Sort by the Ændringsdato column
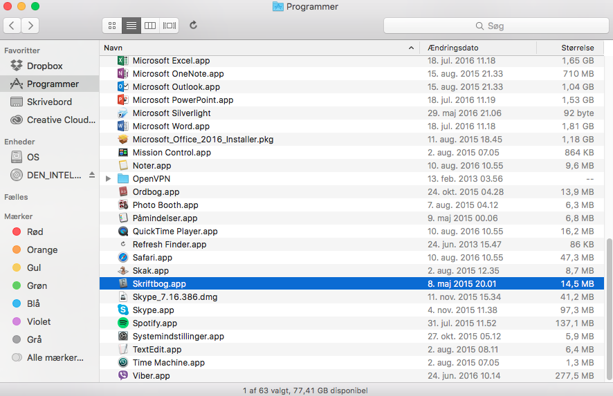Viewport: 613px width, 396px height. (x=477, y=48)
